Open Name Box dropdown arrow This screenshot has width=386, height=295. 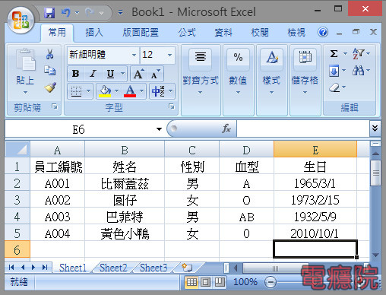click(159, 129)
